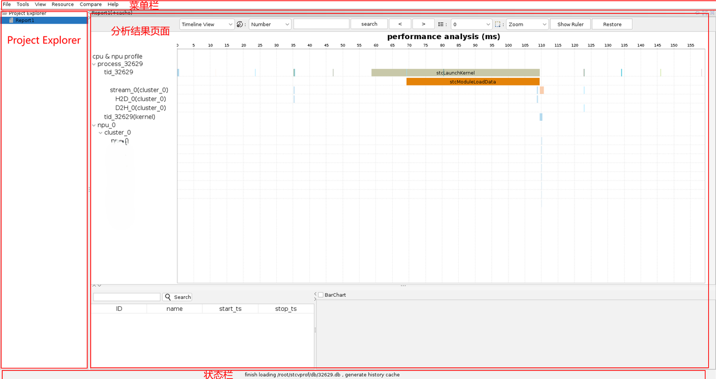716x379 pixels.
Task: Click the Project Explorer folder icon
Action: 5,13
